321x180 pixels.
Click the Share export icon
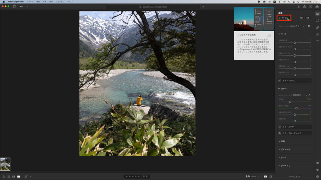click(304, 7)
